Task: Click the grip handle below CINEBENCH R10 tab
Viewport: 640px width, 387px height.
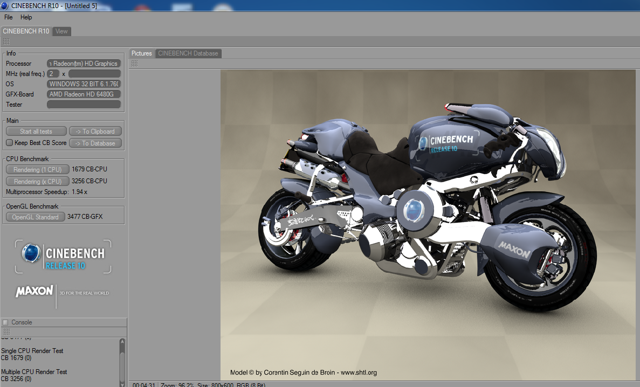Action: (x=6, y=42)
